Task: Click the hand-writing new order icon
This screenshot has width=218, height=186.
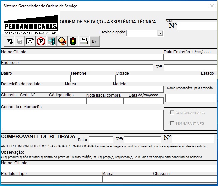Action: 9,41
